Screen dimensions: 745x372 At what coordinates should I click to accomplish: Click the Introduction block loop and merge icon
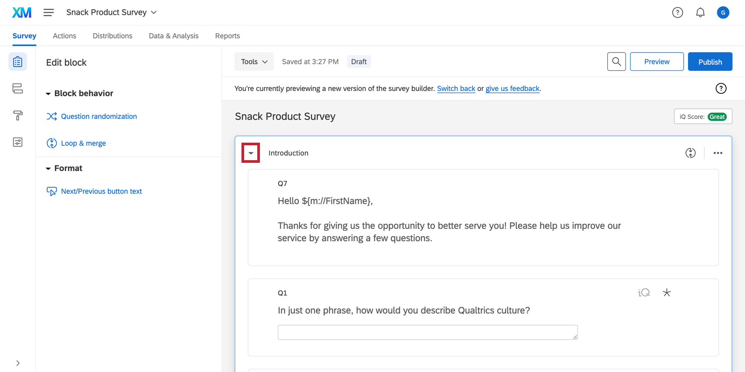[x=690, y=153]
